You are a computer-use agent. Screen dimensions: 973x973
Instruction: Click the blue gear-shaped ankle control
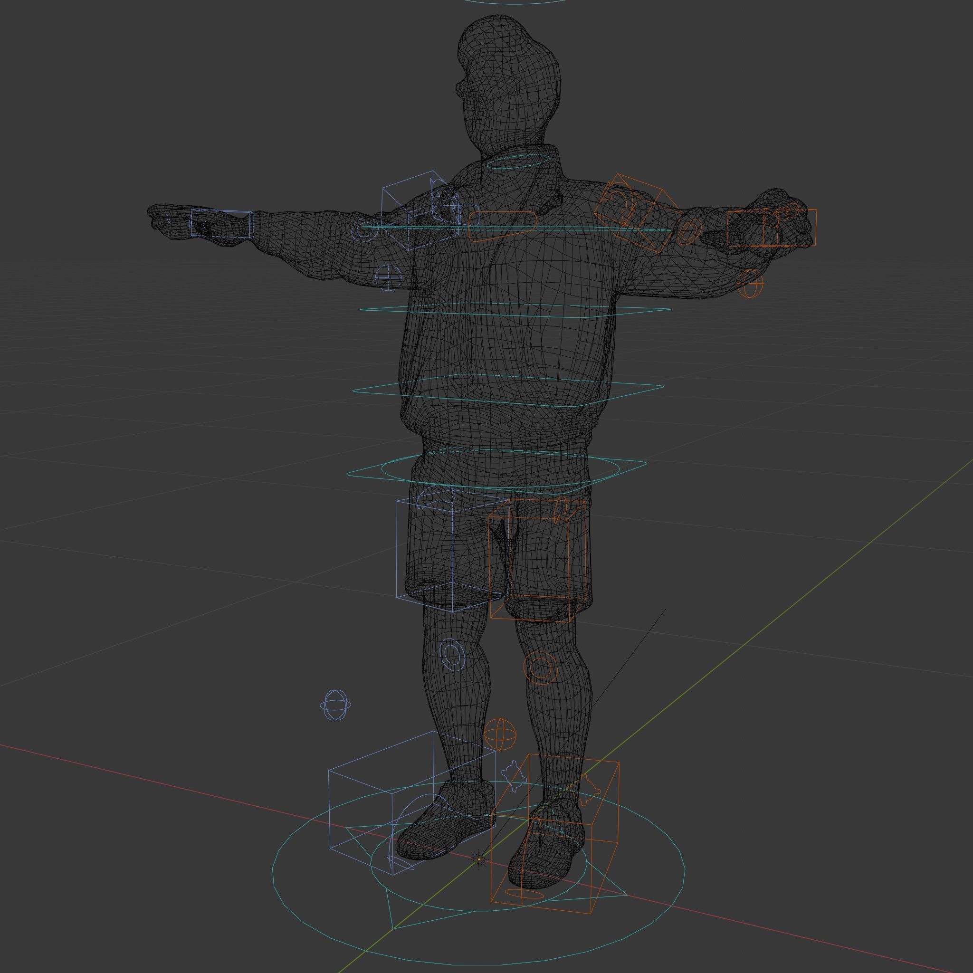tap(515, 776)
